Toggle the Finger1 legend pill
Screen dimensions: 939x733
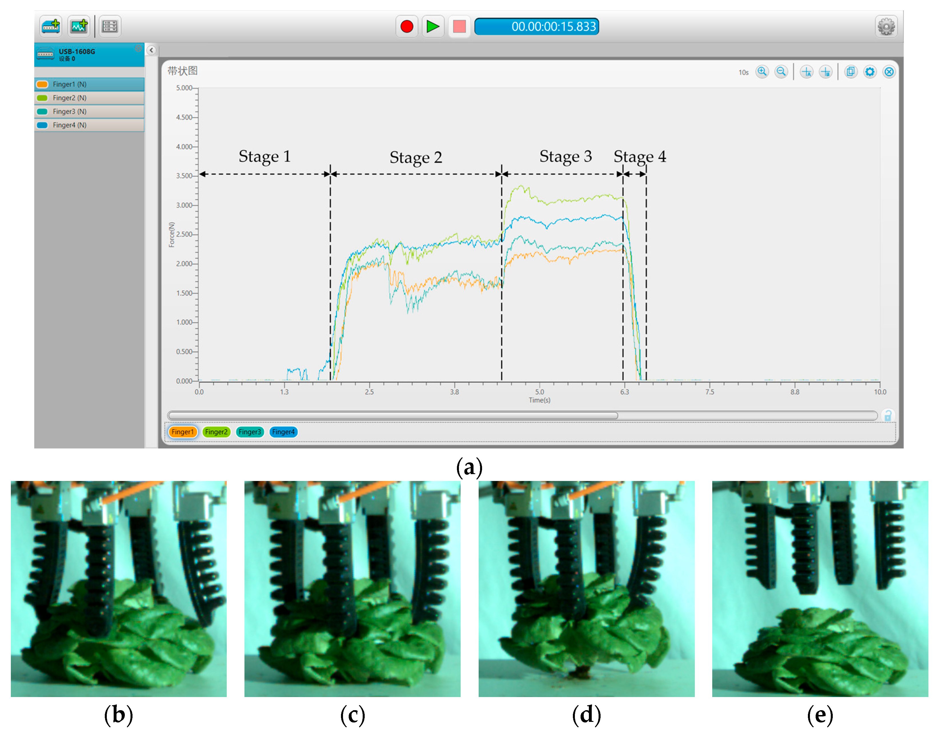183,432
